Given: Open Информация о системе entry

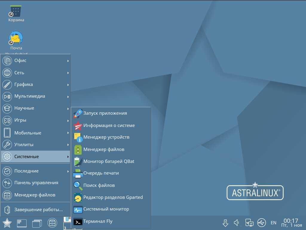Looking at the screenshot, I should (109, 125).
